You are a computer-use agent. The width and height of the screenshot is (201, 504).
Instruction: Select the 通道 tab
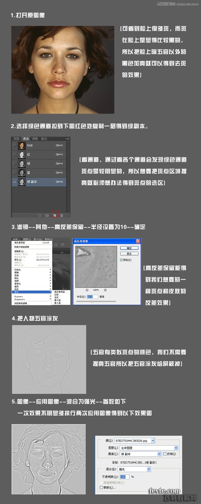[x=26, y=139]
